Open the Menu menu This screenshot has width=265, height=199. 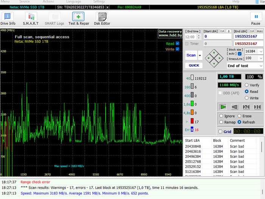point(5,2)
